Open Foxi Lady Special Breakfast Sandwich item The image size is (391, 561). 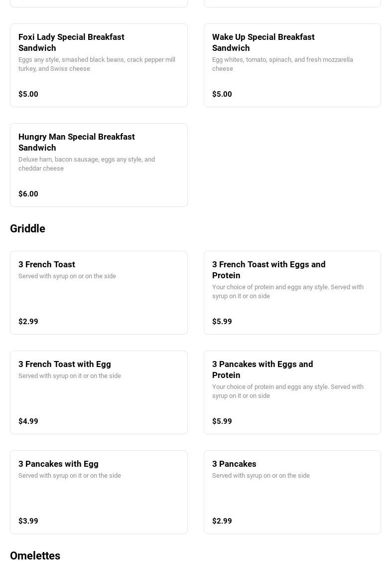coord(71,42)
